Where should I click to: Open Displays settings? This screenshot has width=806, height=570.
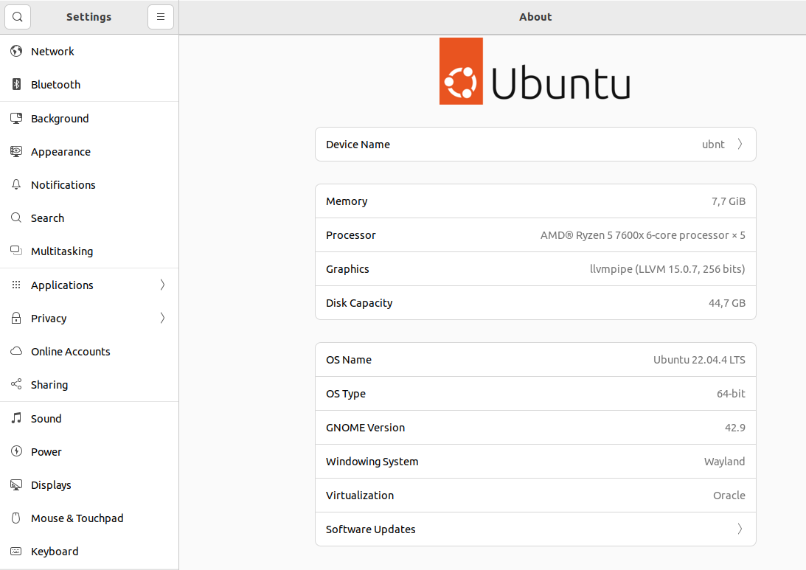[x=89, y=484]
